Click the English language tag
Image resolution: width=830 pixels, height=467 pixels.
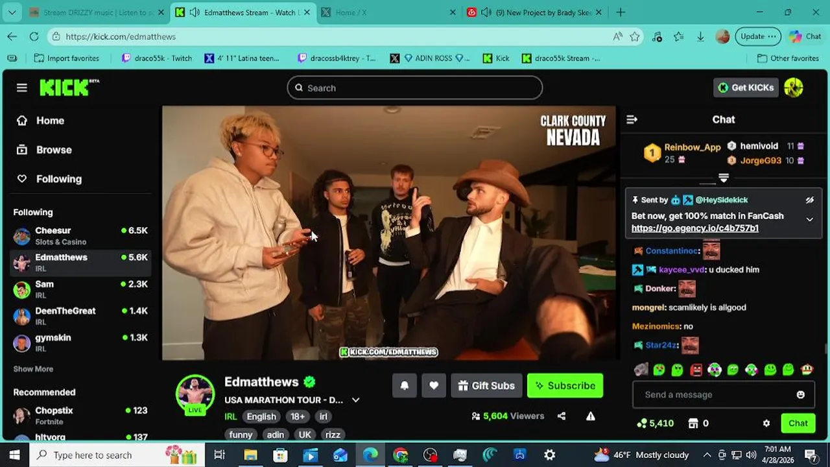pos(261,416)
